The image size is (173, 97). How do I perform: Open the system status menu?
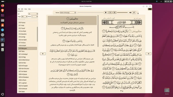click(x=168, y=2)
